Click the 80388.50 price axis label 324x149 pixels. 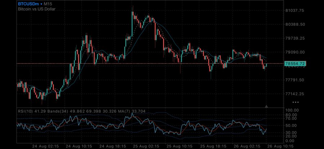[x=295, y=24]
